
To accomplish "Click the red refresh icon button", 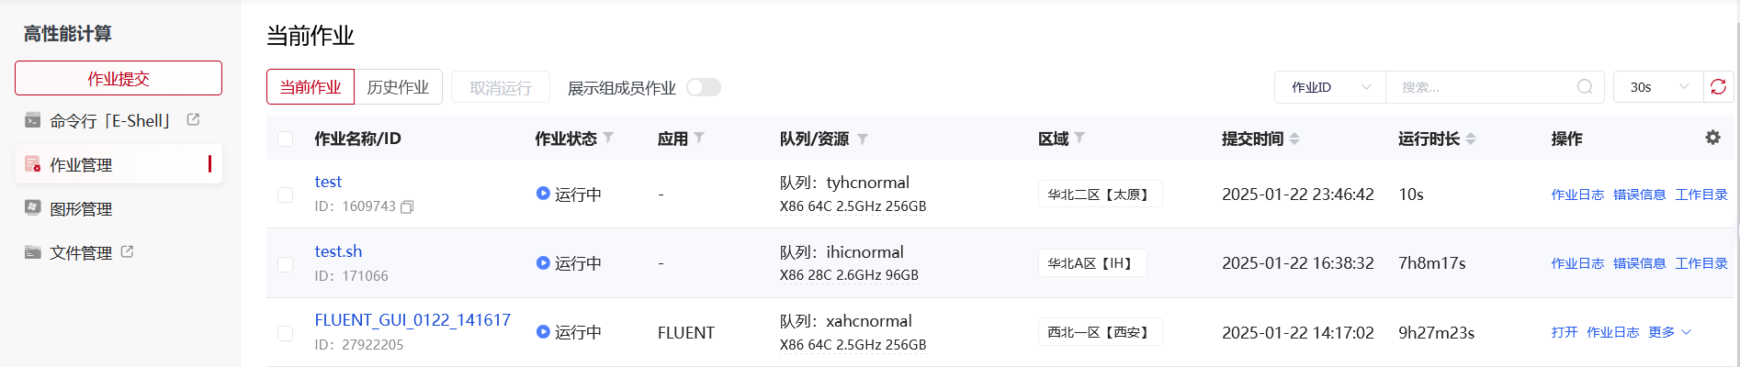I will pos(1718,87).
